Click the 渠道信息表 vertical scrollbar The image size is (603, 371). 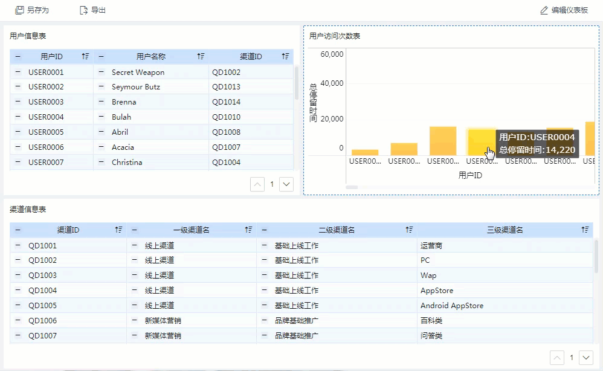[x=596, y=256]
